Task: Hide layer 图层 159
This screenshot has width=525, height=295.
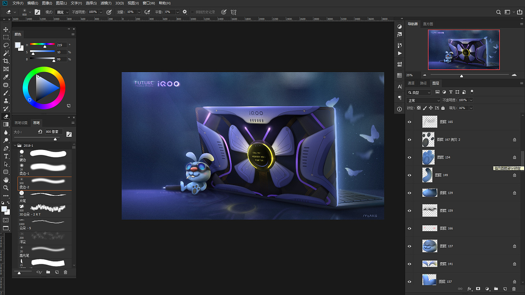Action: [x=409, y=211]
